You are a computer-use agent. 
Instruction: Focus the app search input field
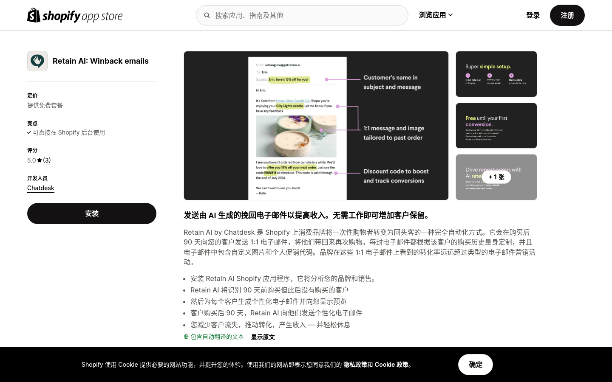point(302,15)
